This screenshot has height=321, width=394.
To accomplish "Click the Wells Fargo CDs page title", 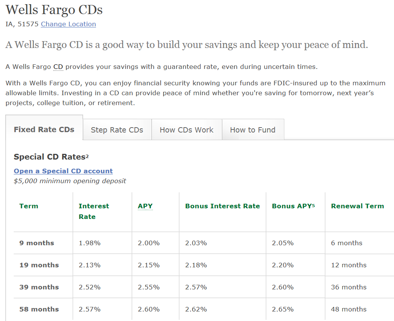I will pyautogui.click(x=54, y=10).
